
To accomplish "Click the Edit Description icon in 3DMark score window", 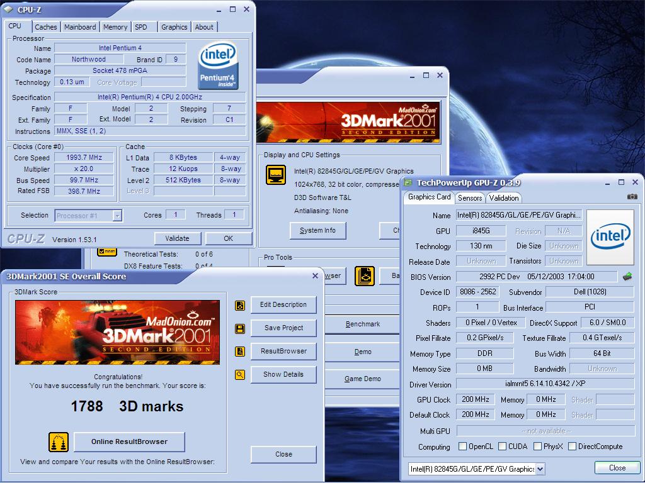I will (x=240, y=305).
